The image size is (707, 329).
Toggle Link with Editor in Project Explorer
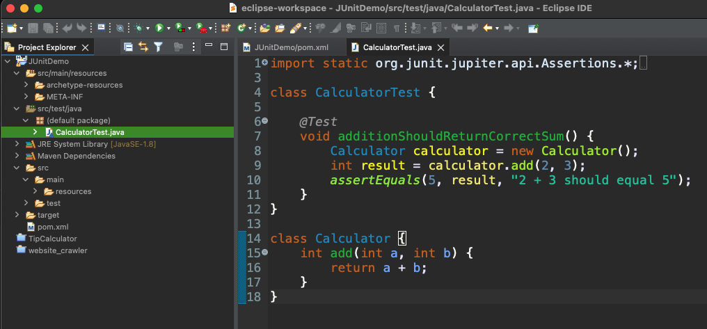click(143, 47)
